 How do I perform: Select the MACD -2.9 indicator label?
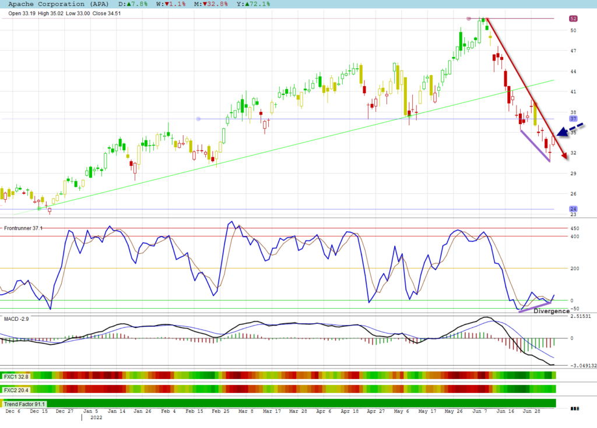pos(16,319)
